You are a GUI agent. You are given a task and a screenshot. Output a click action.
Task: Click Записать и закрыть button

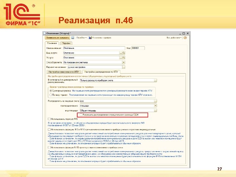pos(58,38)
